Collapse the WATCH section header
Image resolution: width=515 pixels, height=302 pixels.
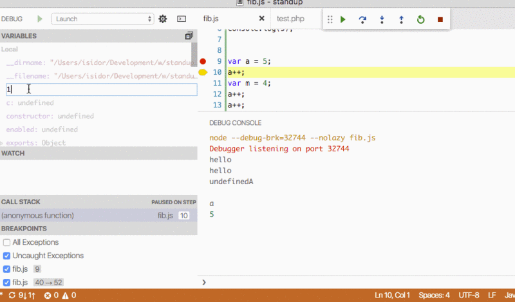click(x=98, y=153)
